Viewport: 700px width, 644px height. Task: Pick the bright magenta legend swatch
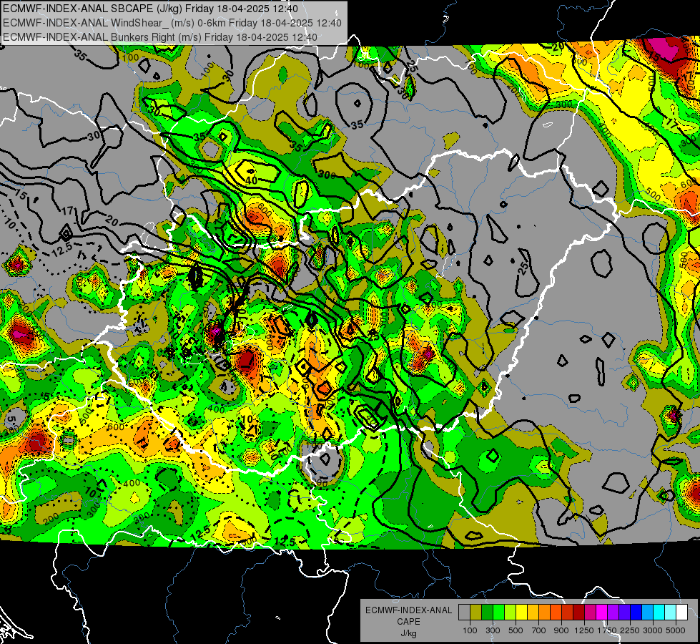[x=602, y=613]
